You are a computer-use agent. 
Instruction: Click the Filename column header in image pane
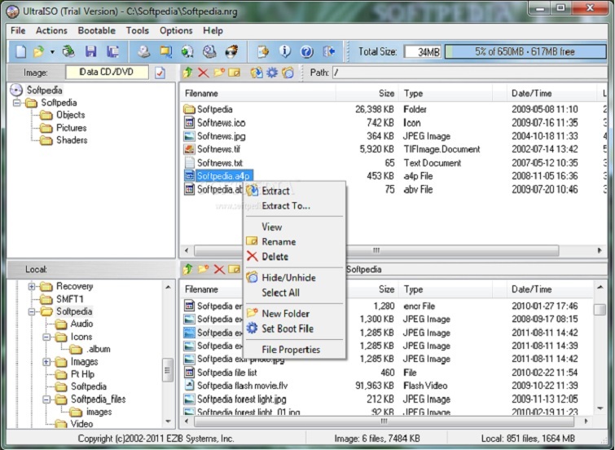201,94
